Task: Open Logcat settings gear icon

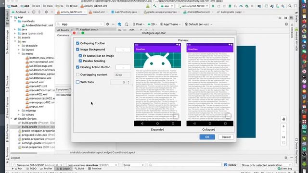Action: (x=286, y=158)
